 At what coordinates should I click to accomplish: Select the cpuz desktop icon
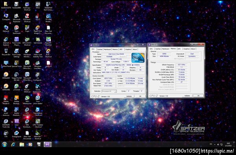tap(17, 122)
